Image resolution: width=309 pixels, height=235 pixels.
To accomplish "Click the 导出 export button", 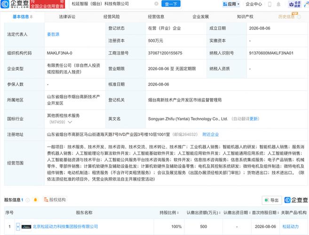I will (x=272, y=200).
